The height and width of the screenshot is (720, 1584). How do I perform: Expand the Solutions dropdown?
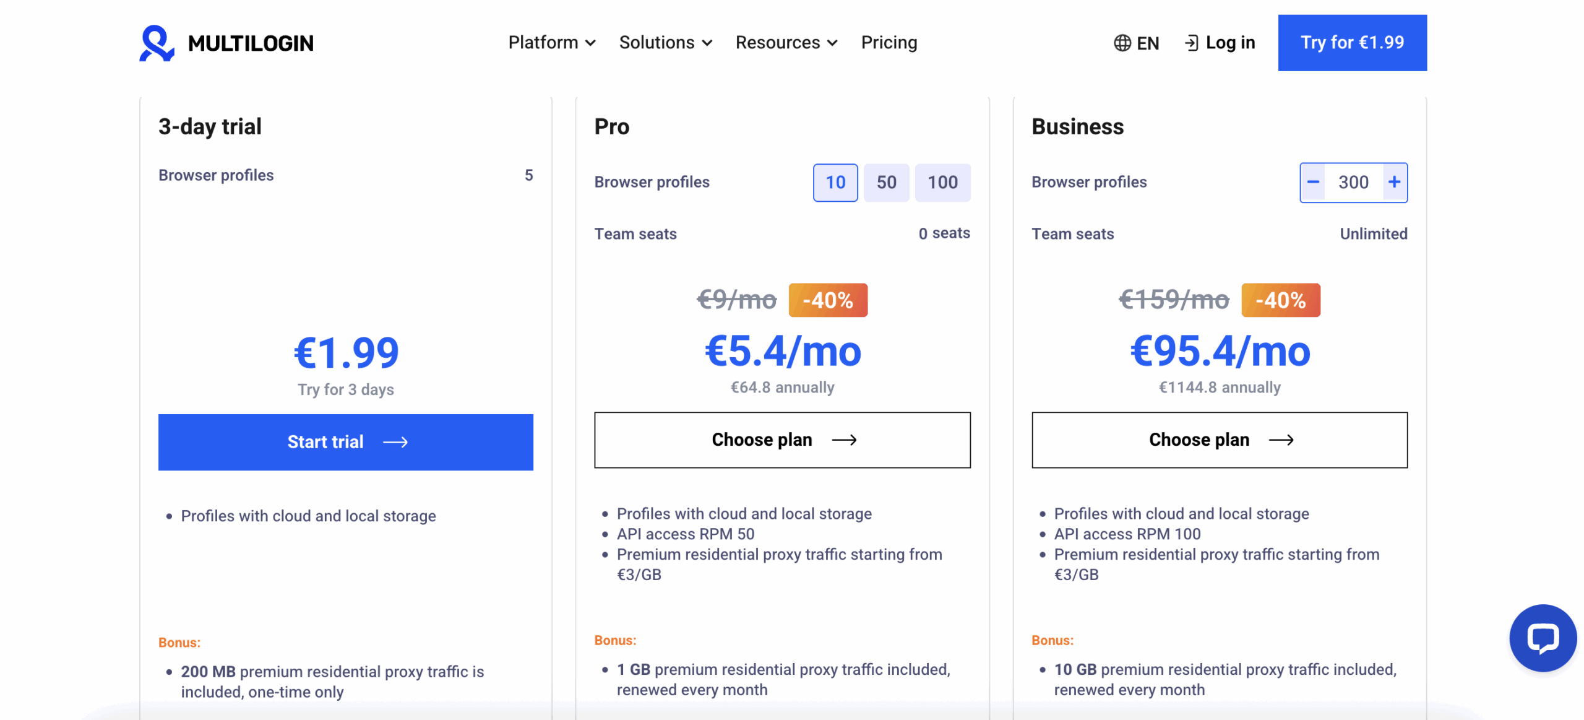[x=666, y=43]
